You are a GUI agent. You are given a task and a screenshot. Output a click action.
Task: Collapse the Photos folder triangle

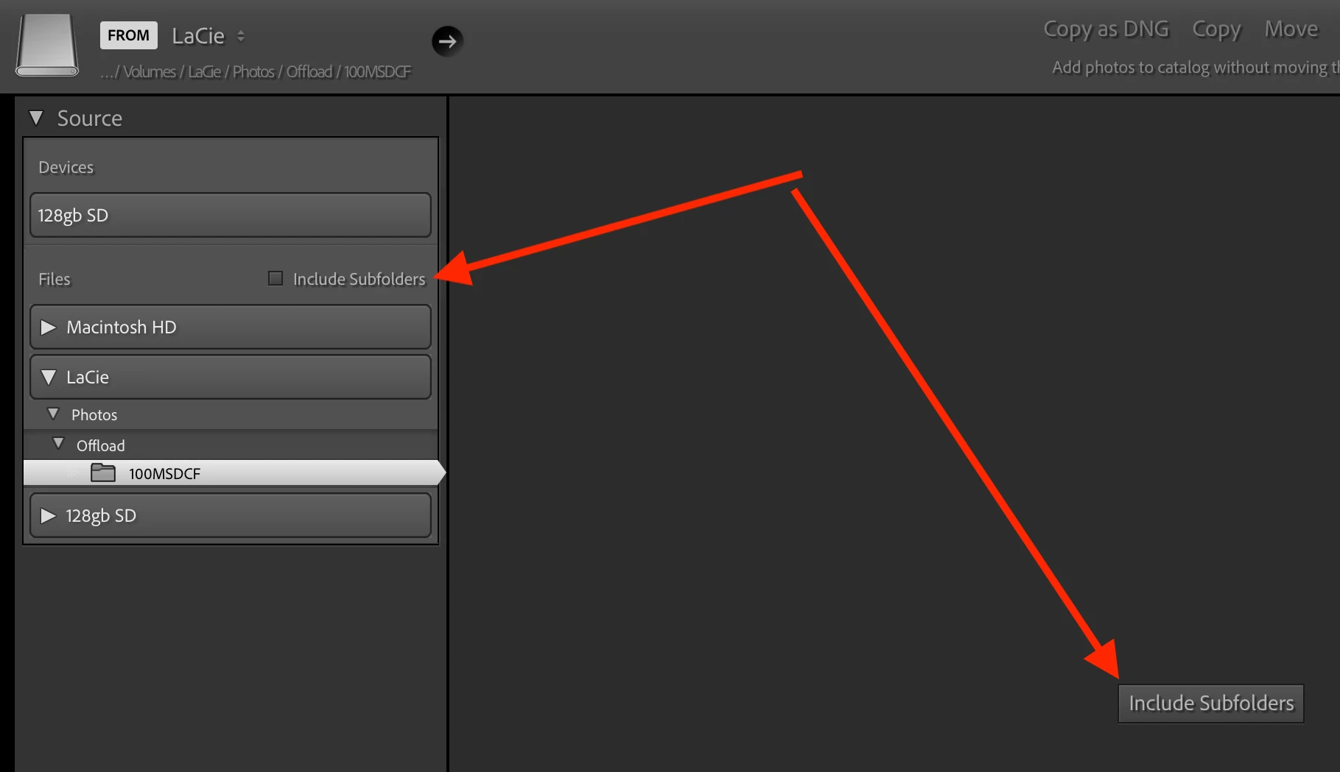53,414
